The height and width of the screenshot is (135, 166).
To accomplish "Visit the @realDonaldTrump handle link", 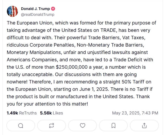I will 37,14.
